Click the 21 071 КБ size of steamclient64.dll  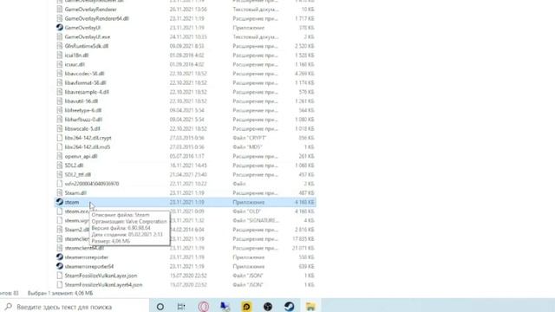click(304, 248)
